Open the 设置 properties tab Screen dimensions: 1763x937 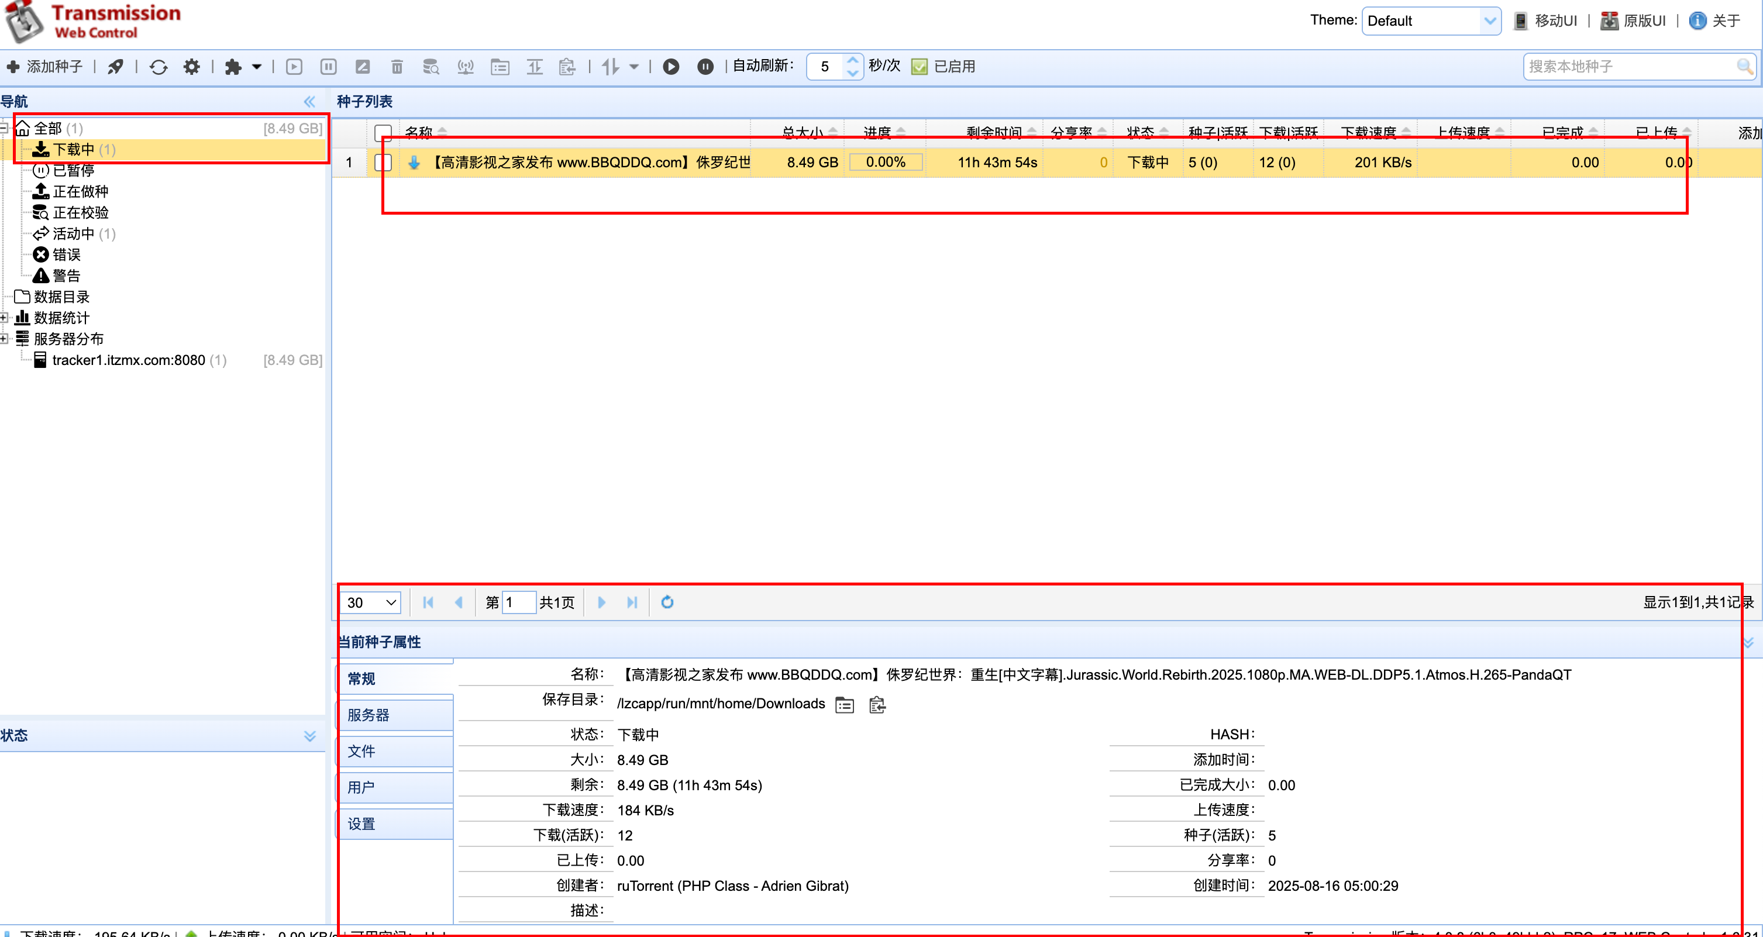click(395, 824)
